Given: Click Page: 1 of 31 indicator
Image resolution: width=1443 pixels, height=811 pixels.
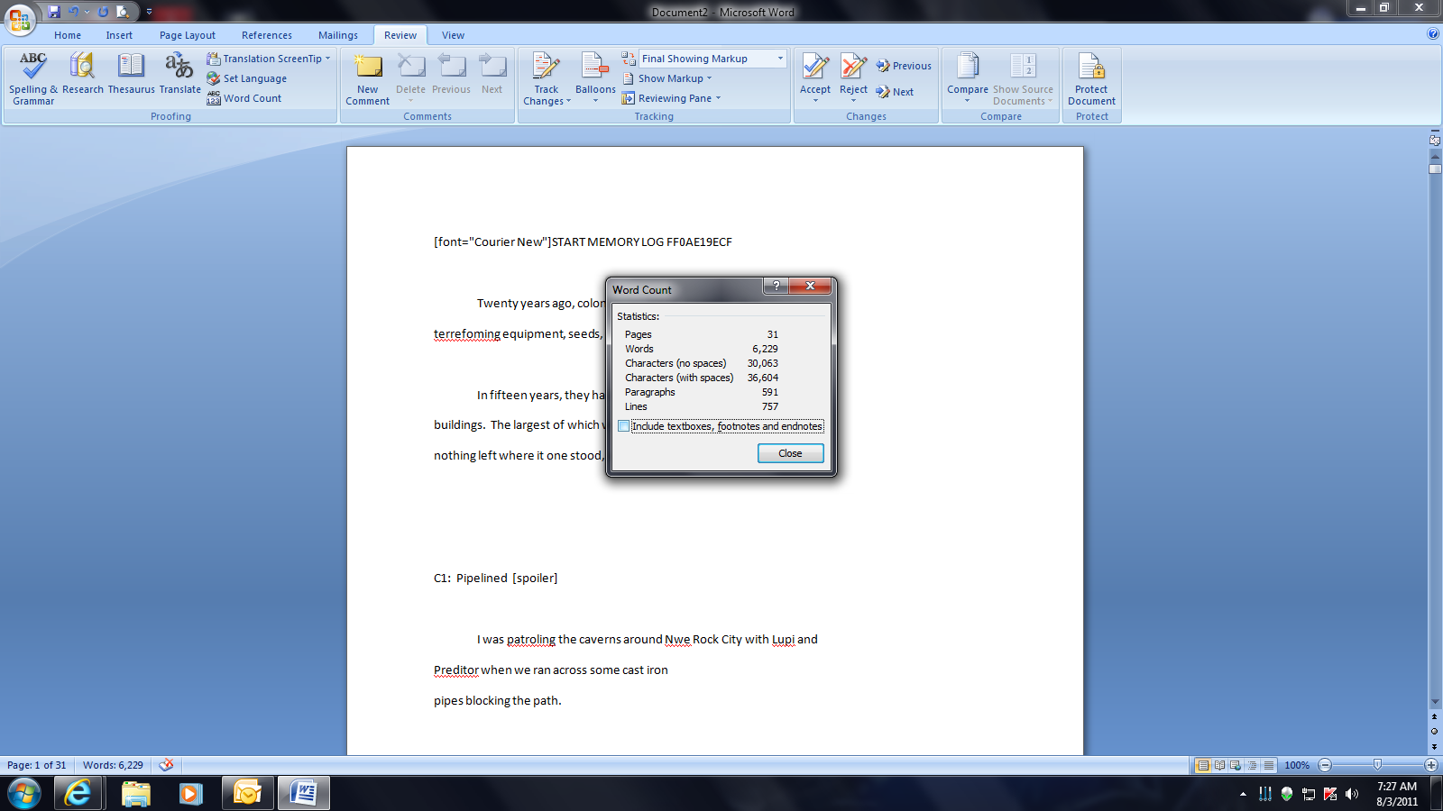Looking at the screenshot, I should click(x=37, y=765).
